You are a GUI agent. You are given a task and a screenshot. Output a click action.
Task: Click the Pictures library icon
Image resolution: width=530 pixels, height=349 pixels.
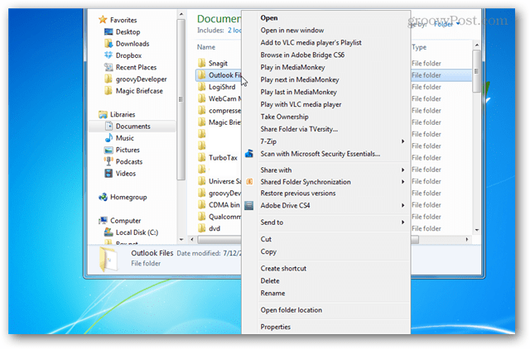108,150
